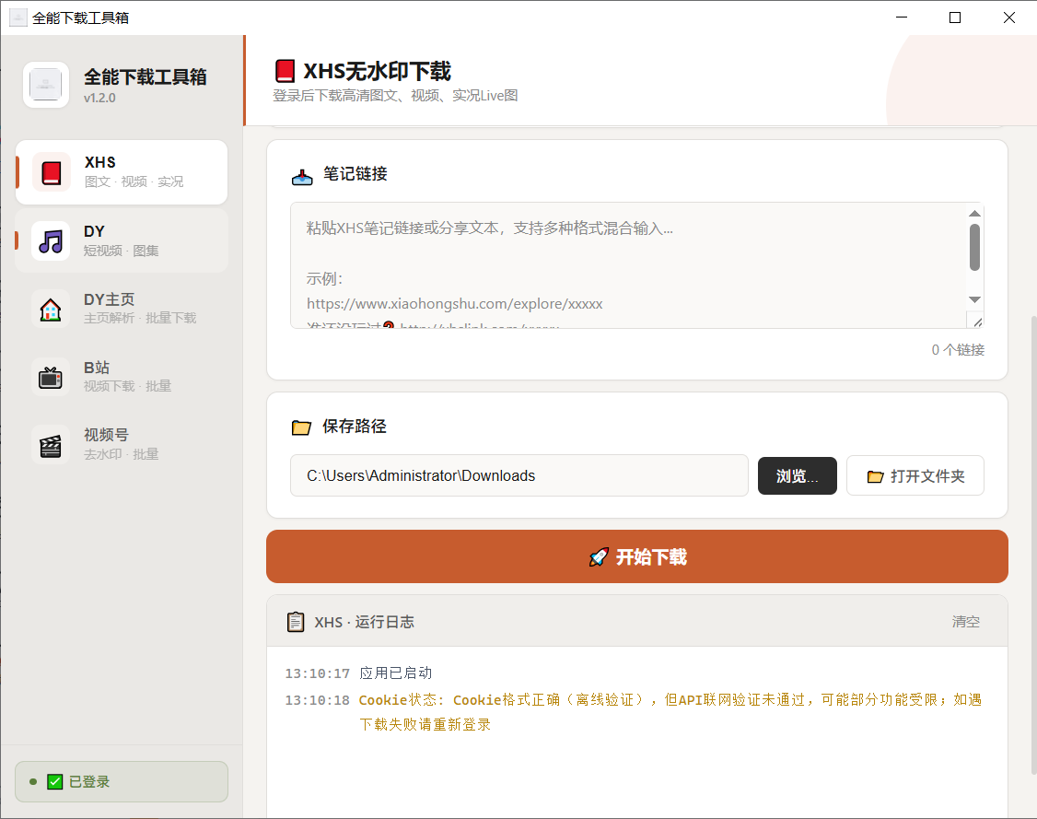
Task: Switch to the B站 视频下载 tab
Action: point(122,377)
